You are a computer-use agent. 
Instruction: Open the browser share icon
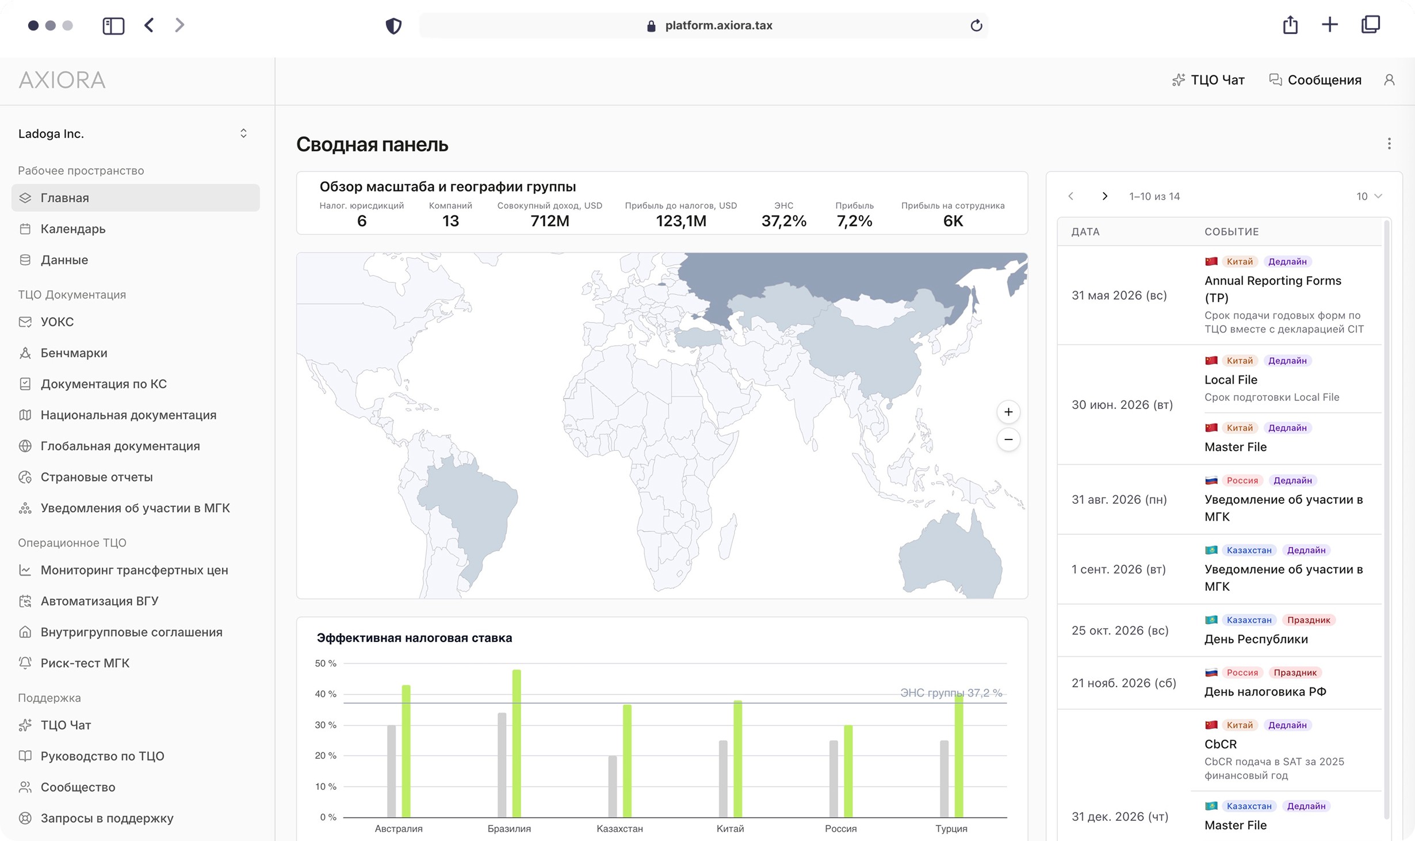1290,24
